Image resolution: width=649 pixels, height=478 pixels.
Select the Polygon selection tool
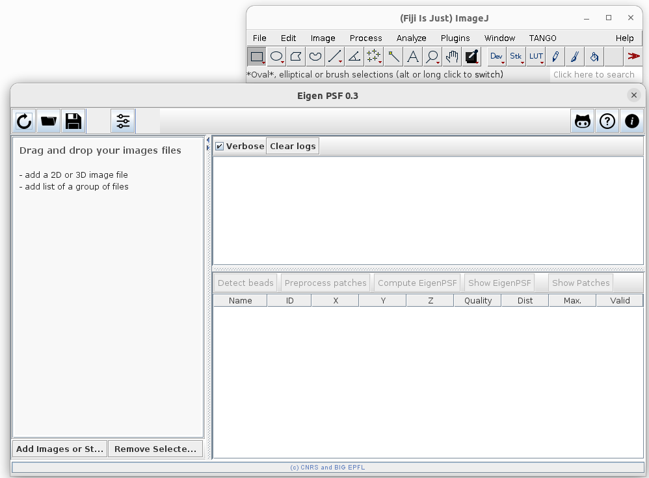(x=295, y=57)
